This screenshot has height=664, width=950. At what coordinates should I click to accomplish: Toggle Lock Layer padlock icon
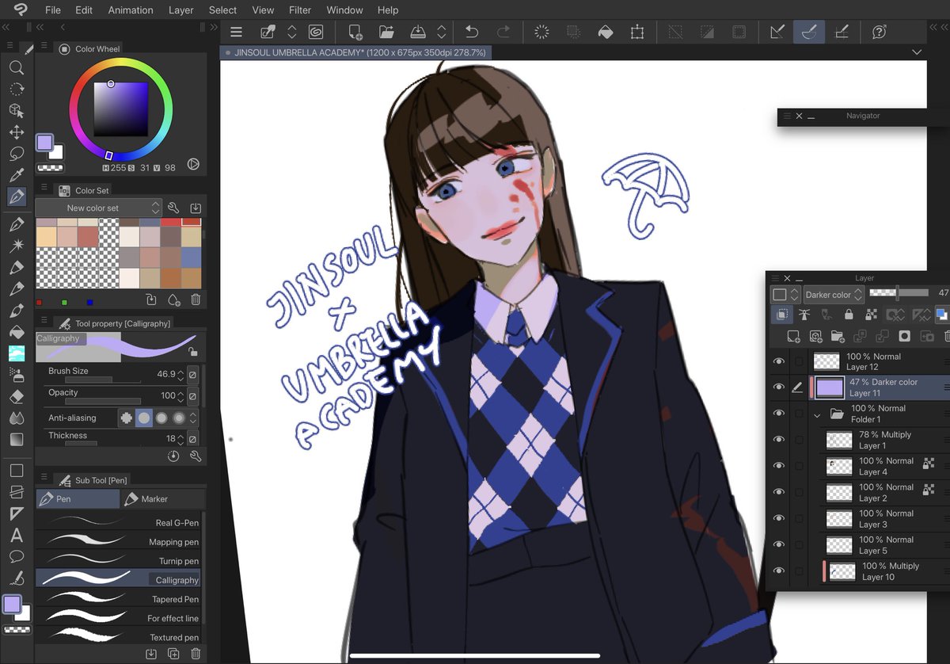pos(849,315)
